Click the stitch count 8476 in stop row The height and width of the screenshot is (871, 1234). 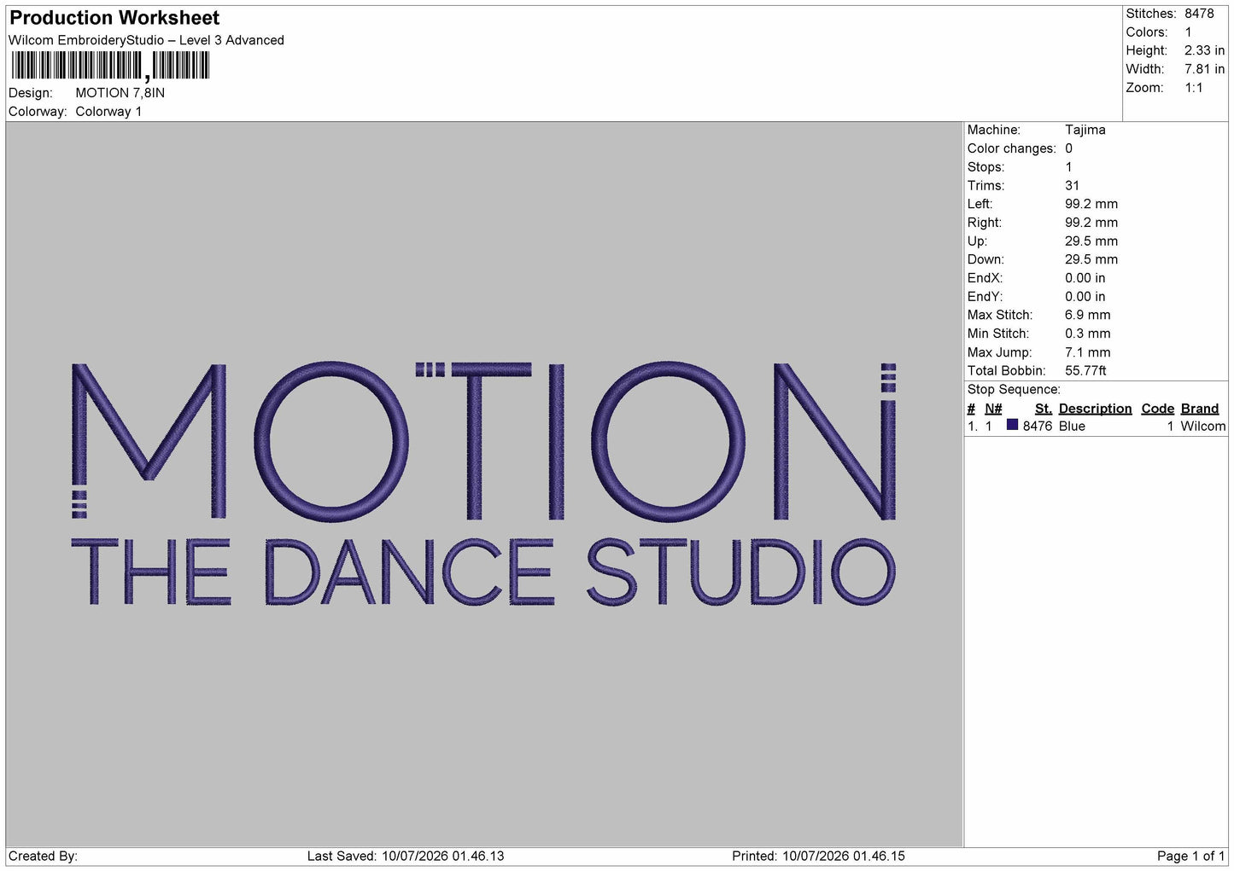pyautogui.click(x=1038, y=427)
